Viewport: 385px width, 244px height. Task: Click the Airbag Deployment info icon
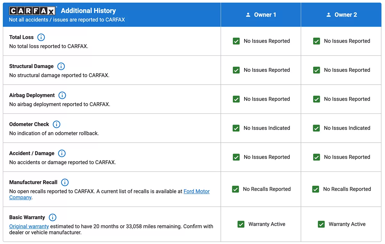pyautogui.click(x=62, y=95)
